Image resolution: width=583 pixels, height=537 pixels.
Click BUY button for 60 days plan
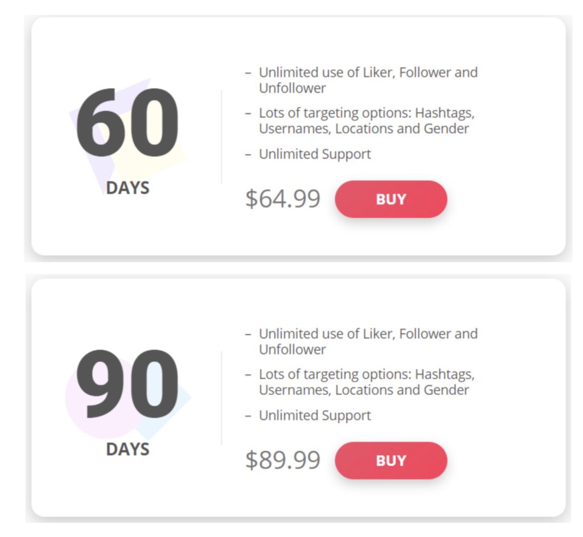[391, 199]
